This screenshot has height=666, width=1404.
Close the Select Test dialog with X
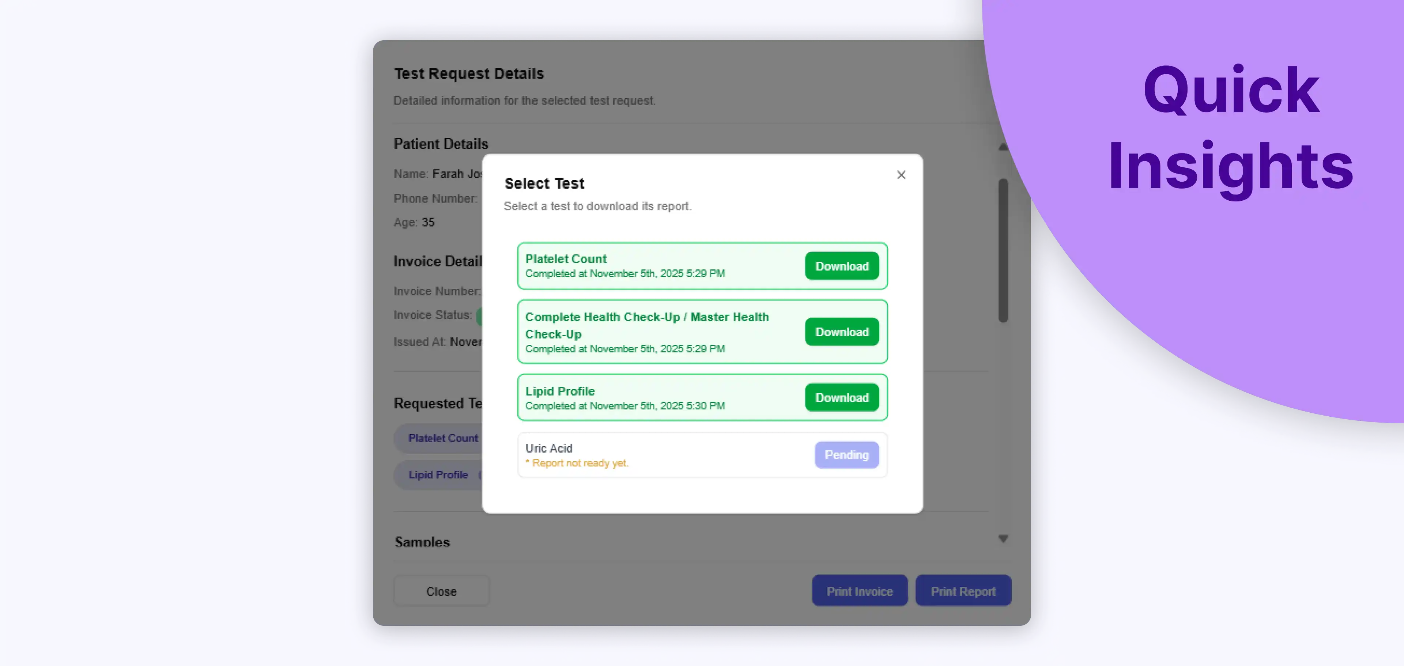click(x=901, y=175)
